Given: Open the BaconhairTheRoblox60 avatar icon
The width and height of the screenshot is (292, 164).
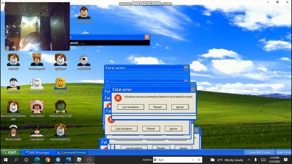Looking at the screenshot, I should pos(13,107).
